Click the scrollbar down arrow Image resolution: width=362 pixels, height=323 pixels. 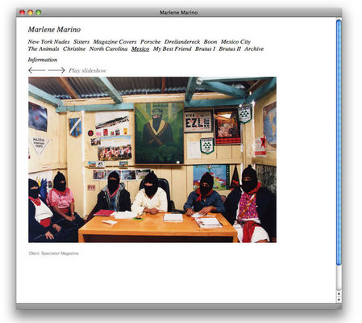click(x=339, y=300)
